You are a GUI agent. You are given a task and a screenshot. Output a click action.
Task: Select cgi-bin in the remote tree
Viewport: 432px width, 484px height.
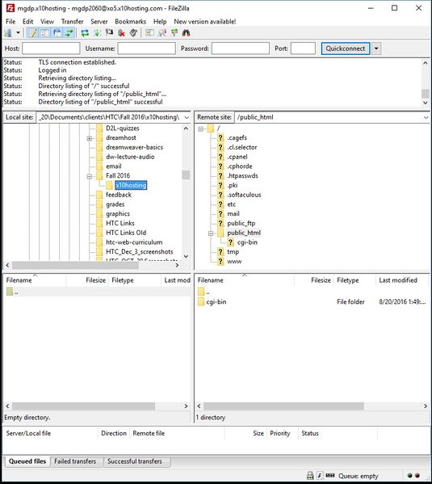pyautogui.click(x=247, y=242)
